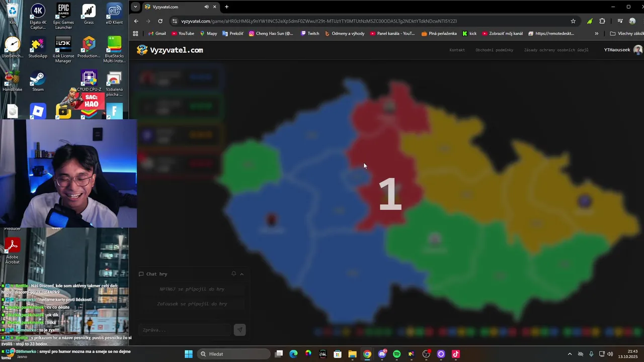
Task: Close the Vyzyvatel.com tab
Action: tap(215, 7)
